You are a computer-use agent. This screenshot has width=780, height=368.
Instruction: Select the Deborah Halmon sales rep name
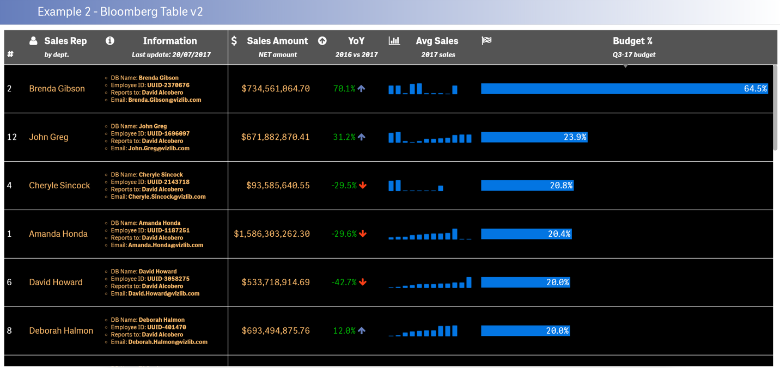tap(61, 331)
